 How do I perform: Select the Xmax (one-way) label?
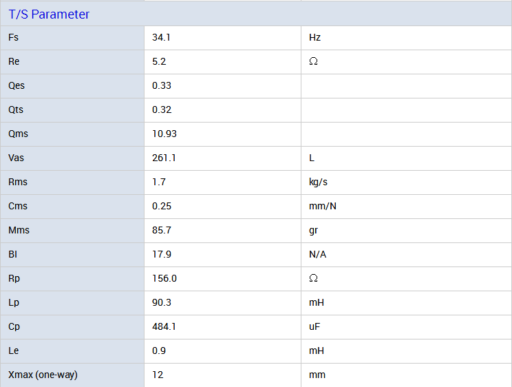tap(43, 375)
